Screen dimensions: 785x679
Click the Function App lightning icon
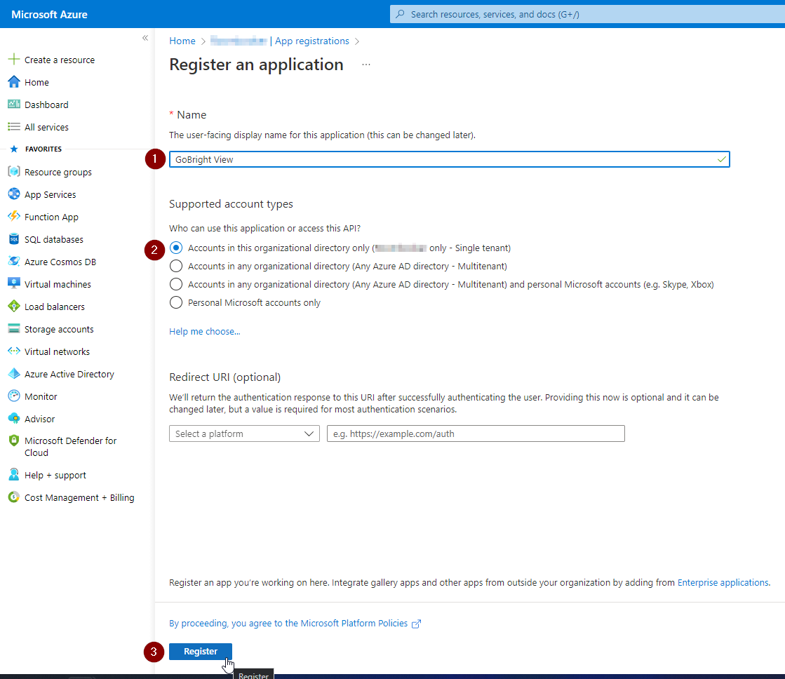point(14,216)
